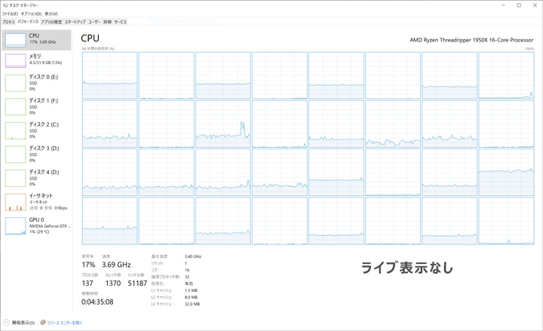The width and height of the screenshot is (543, 331).
Task: Switch to the アプリの履歴 tab
Action: tap(51, 22)
